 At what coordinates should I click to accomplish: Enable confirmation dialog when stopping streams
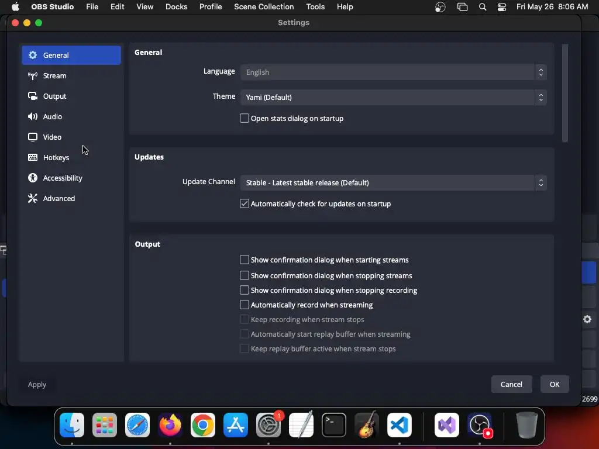click(x=244, y=275)
